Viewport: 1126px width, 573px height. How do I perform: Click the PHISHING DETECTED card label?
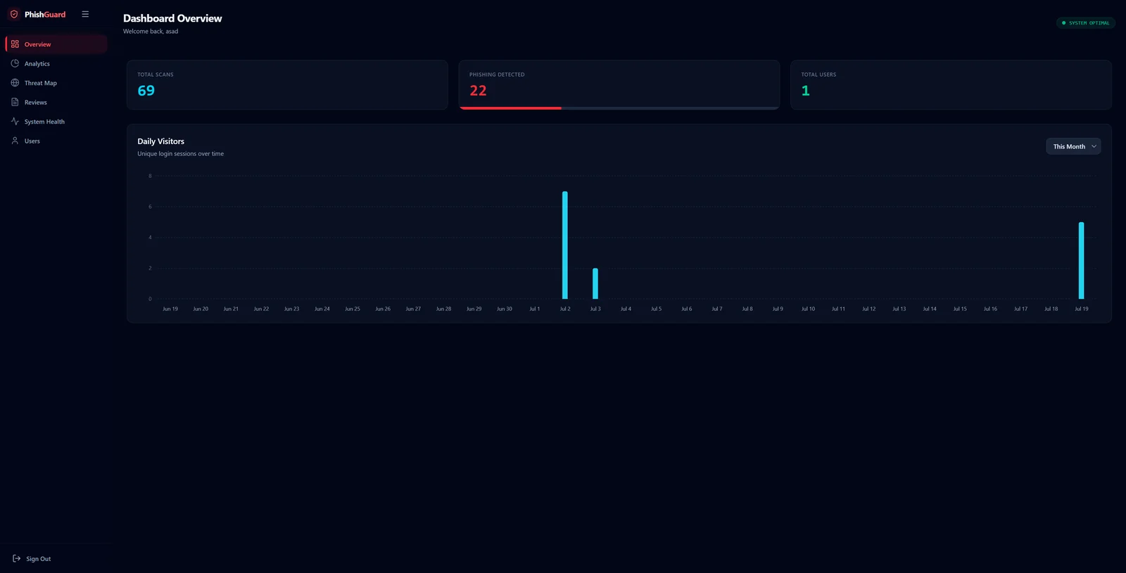click(x=497, y=75)
